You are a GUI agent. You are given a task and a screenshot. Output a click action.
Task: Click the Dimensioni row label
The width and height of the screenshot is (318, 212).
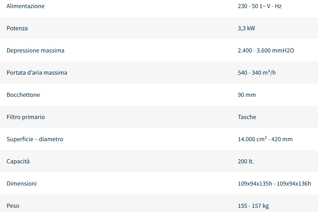pos(22,184)
